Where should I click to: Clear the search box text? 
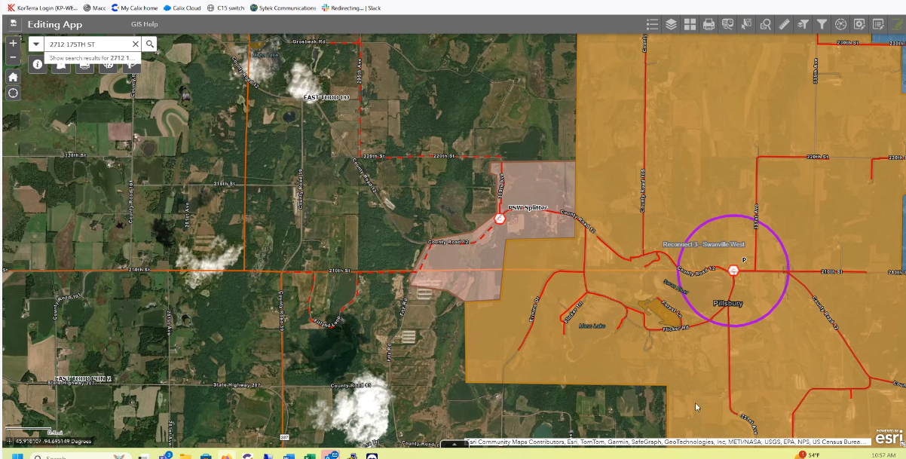tap(135, 44)
